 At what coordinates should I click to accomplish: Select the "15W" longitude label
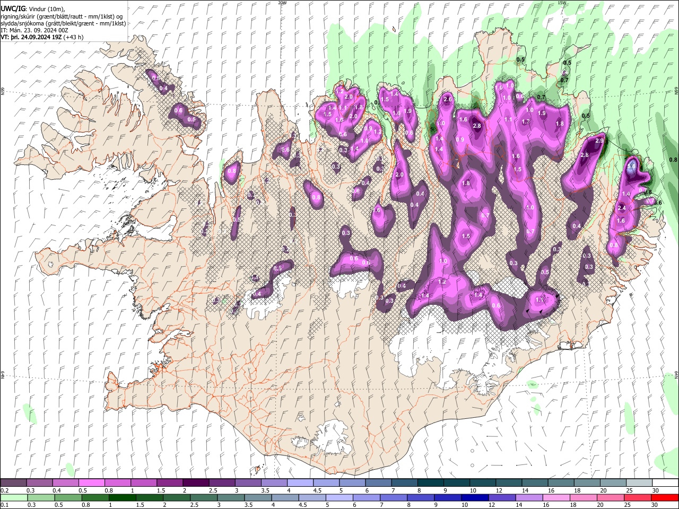click(x=562, y=3)
